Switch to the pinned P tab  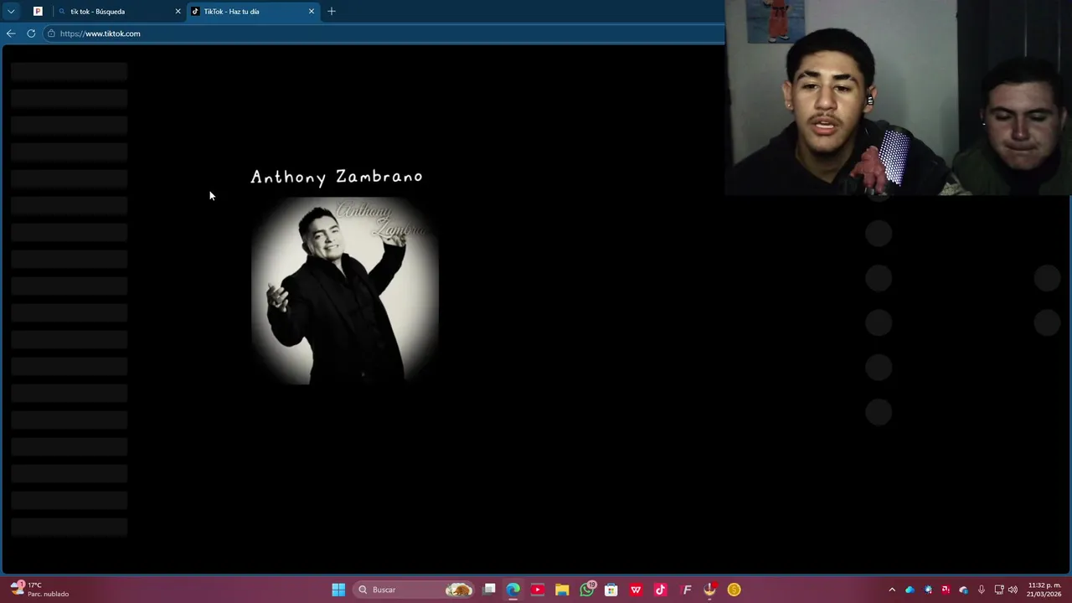point(38,12)
